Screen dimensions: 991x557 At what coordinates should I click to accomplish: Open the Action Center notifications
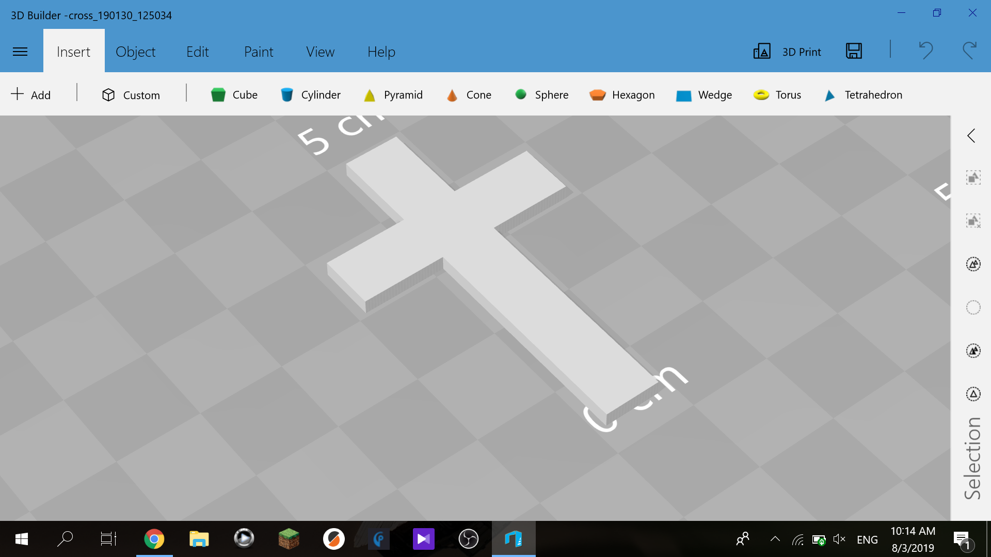(963, 540)
